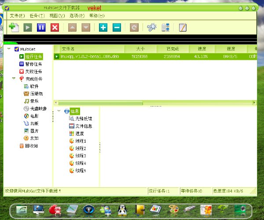Select 线程3 in the info tree

point(81,156)
